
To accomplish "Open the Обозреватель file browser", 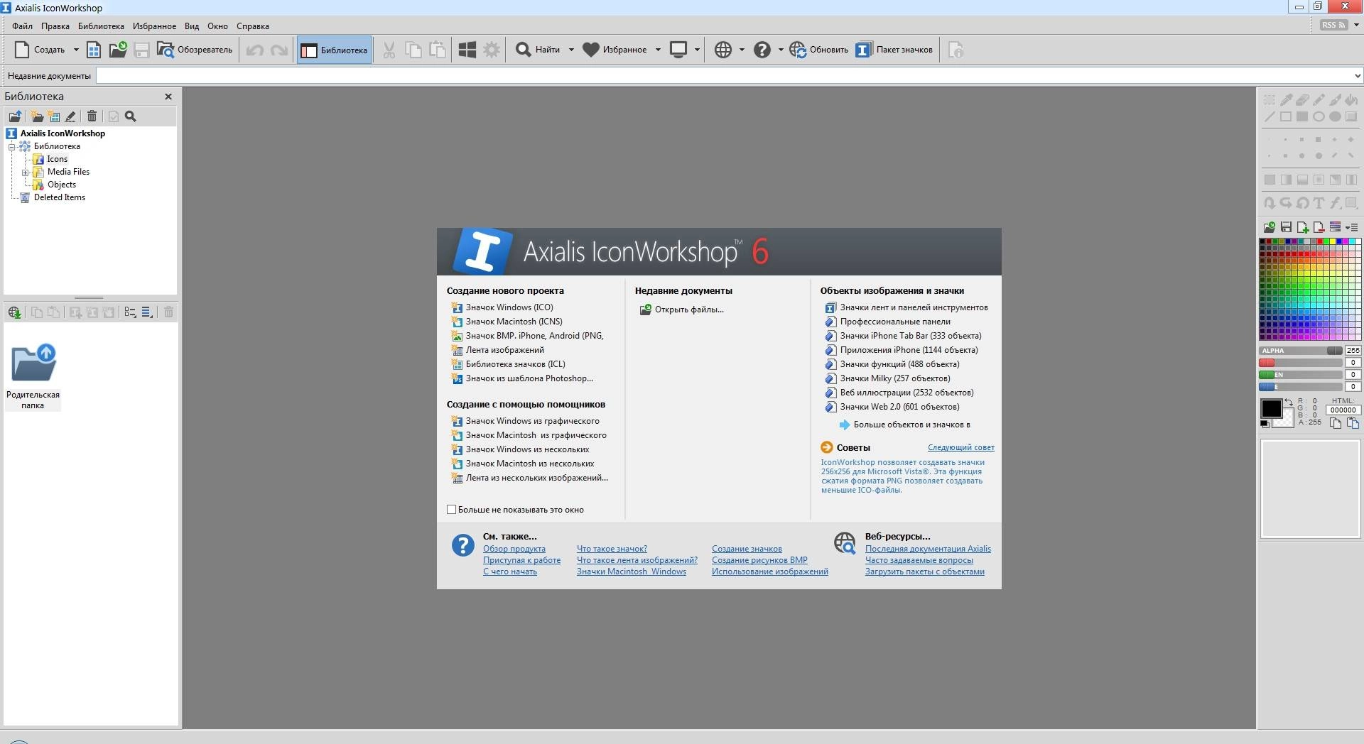I will pyautogui.click(x=195, y=50).
